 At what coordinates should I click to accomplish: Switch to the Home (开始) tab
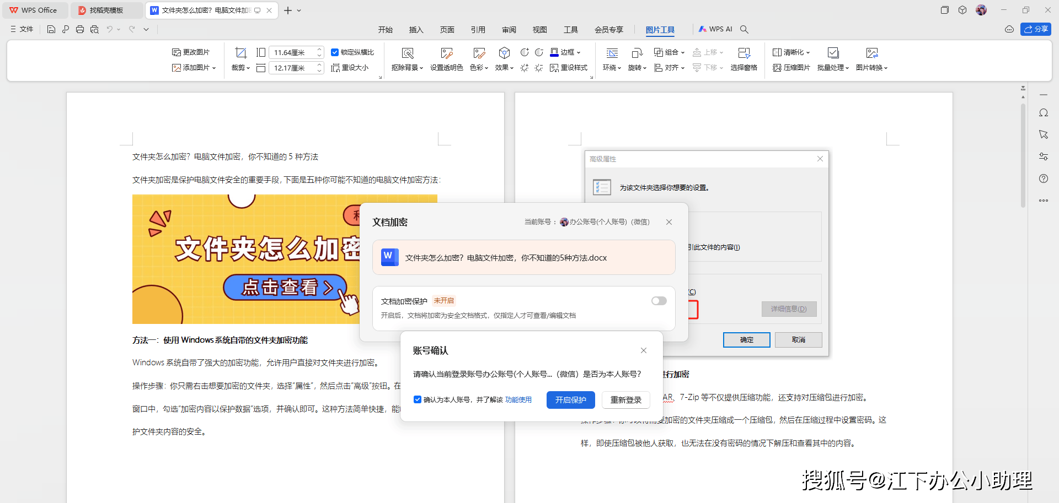click(385, 30)
